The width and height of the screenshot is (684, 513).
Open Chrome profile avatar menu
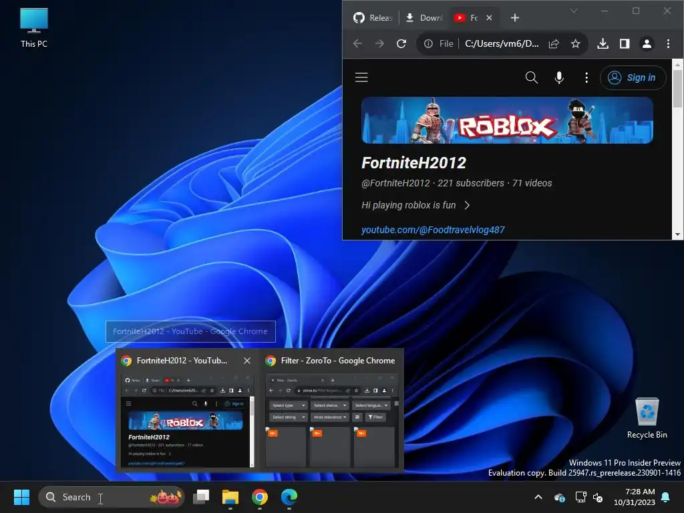647,43
